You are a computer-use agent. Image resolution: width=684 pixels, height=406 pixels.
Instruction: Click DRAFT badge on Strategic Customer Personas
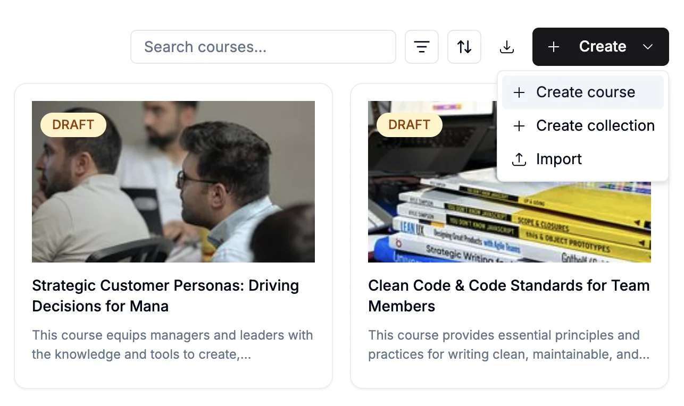(x=73, y=125)
